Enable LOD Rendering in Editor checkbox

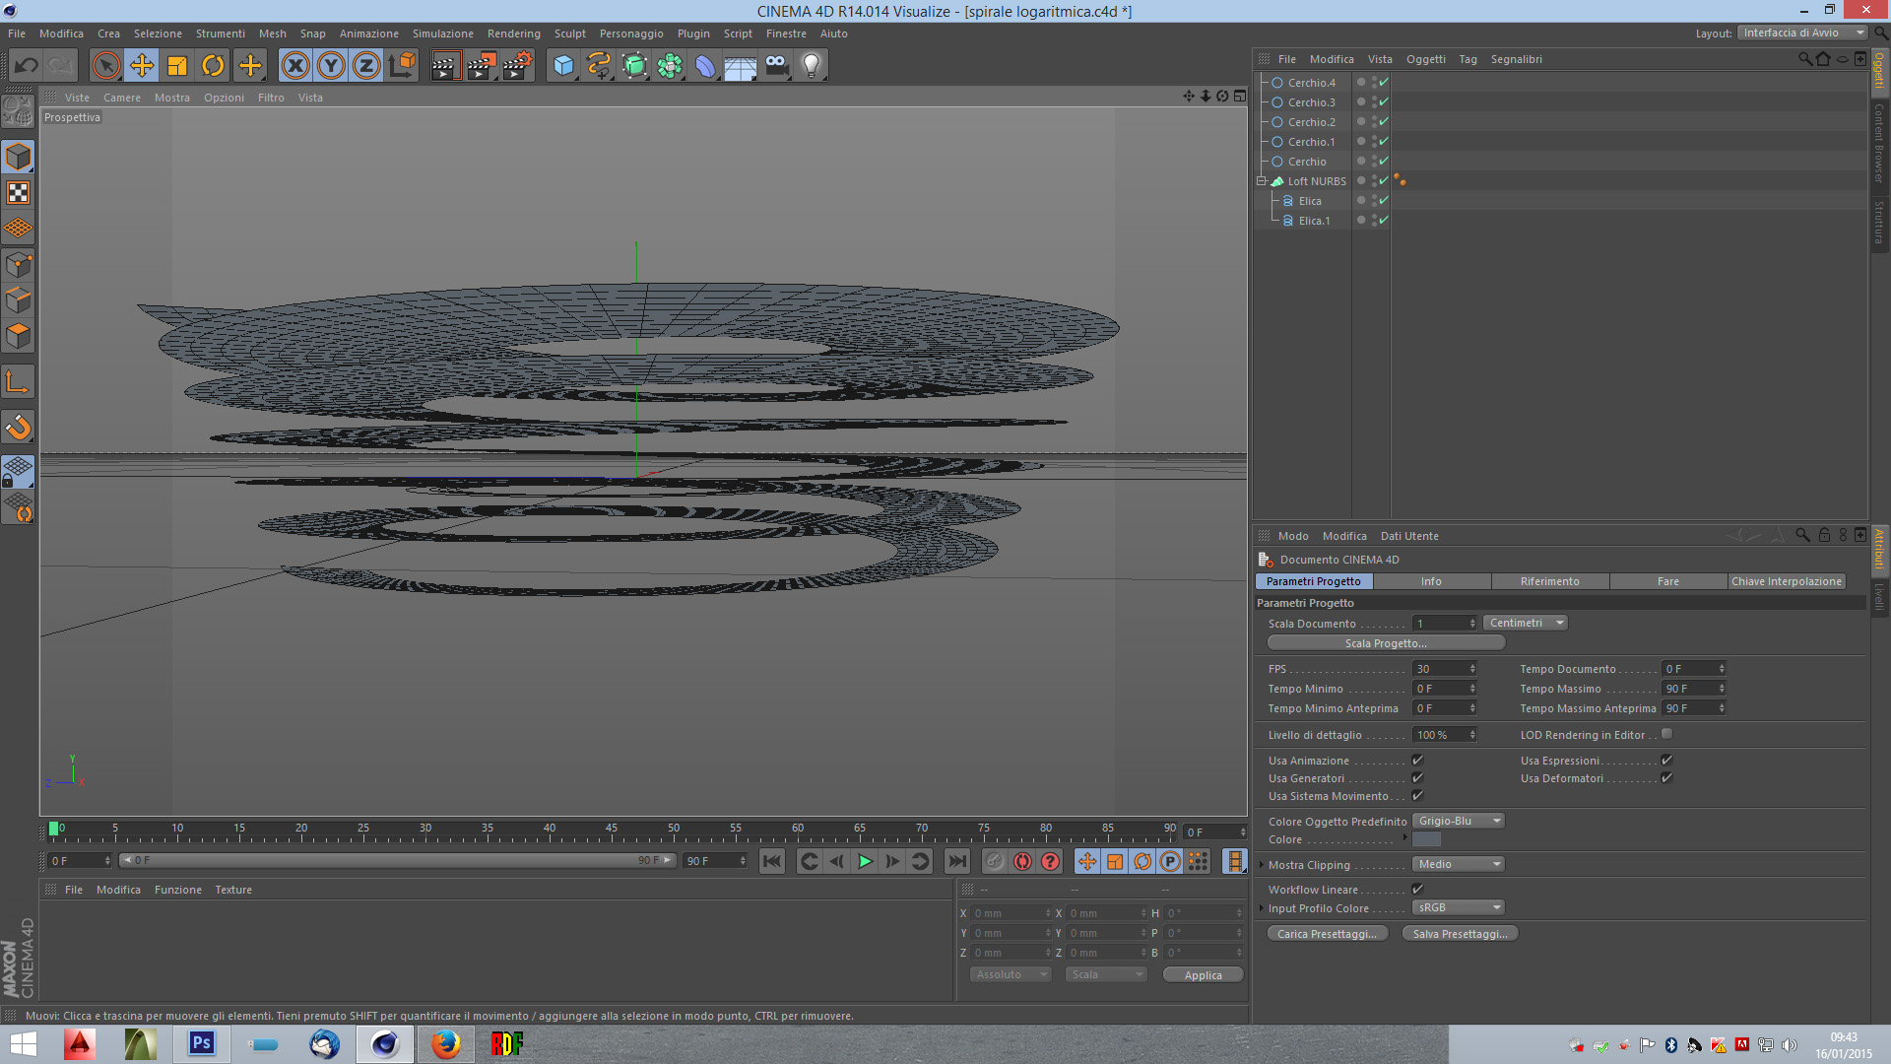[1666, 734]
